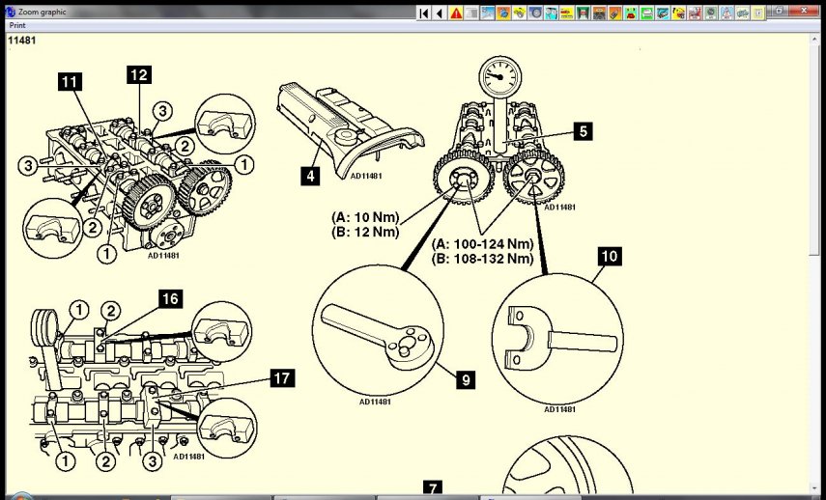
Task: Open the Print menu
Action: click(x=17, y=25)
